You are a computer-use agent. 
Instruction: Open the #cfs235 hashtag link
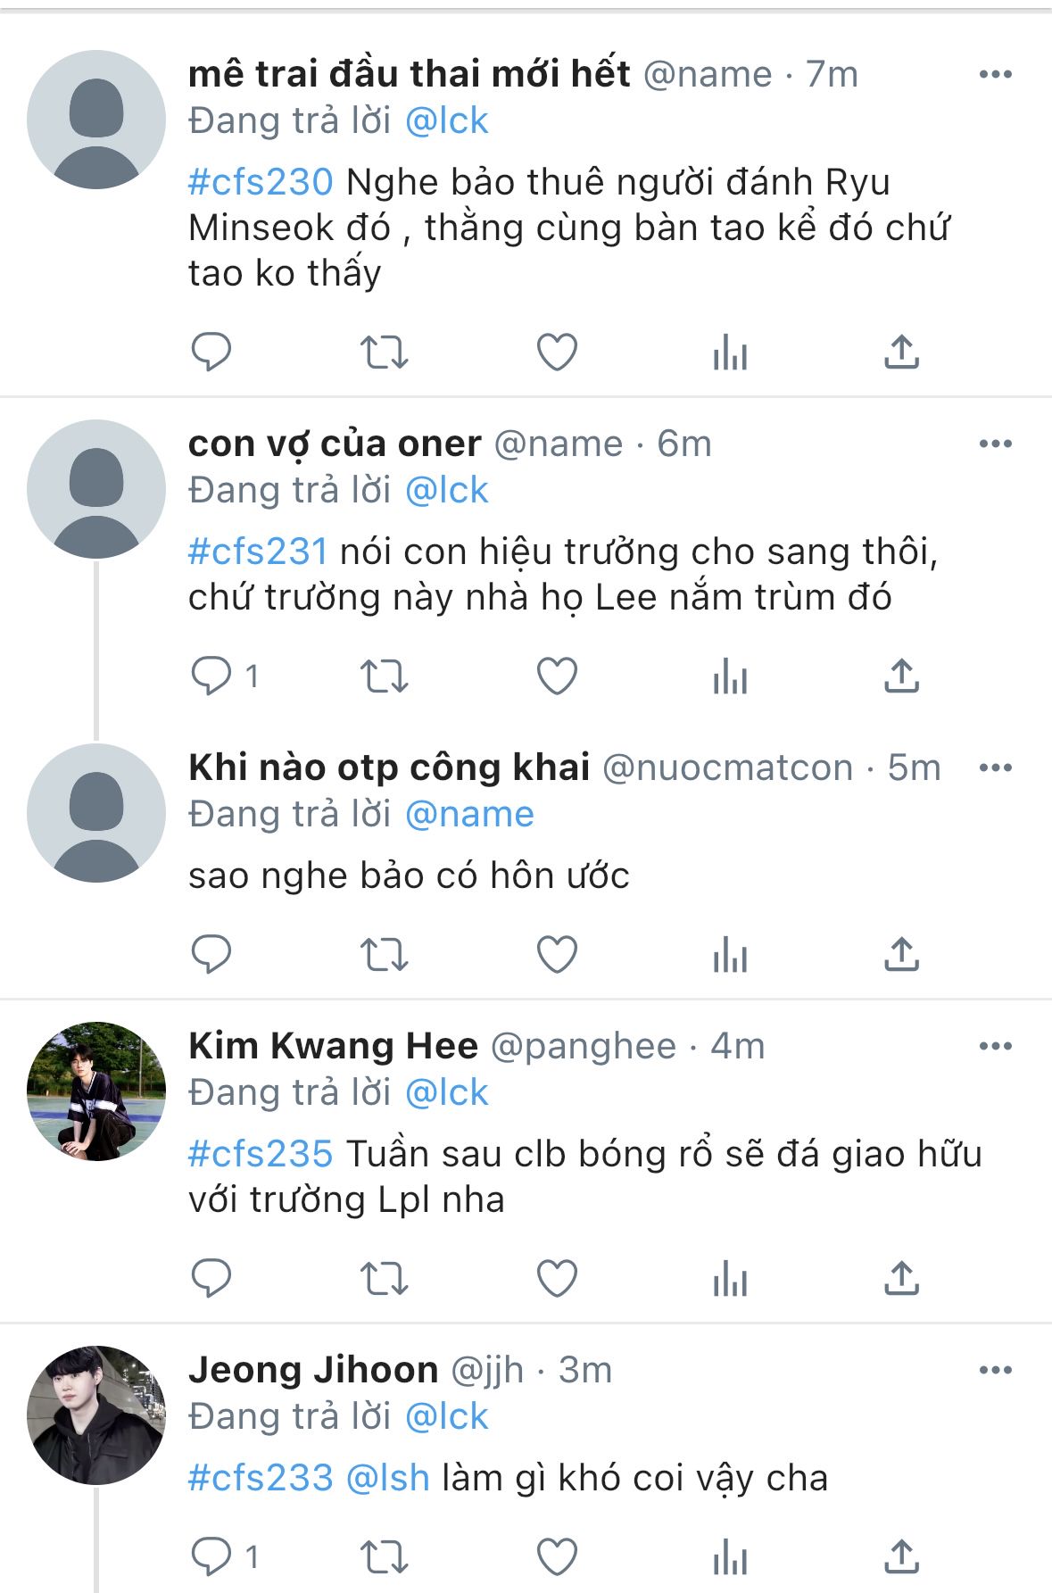pos(261,1154)
